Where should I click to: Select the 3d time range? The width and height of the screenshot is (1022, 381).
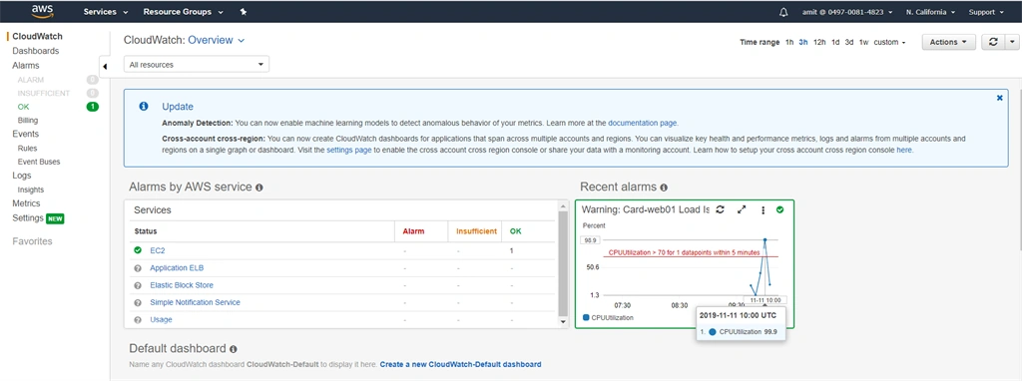point(849,42)
